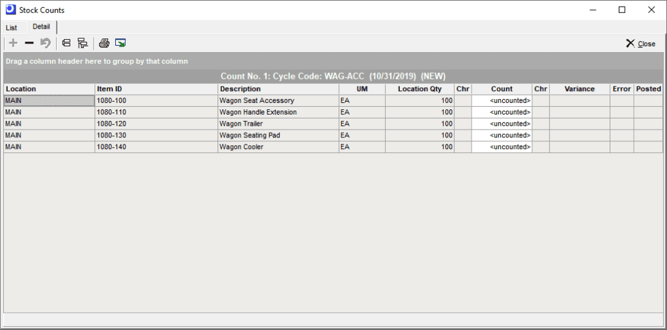Select item ID 1080-140 cell
This screenshot has height=330, width=667.
[x=156, y=146]
